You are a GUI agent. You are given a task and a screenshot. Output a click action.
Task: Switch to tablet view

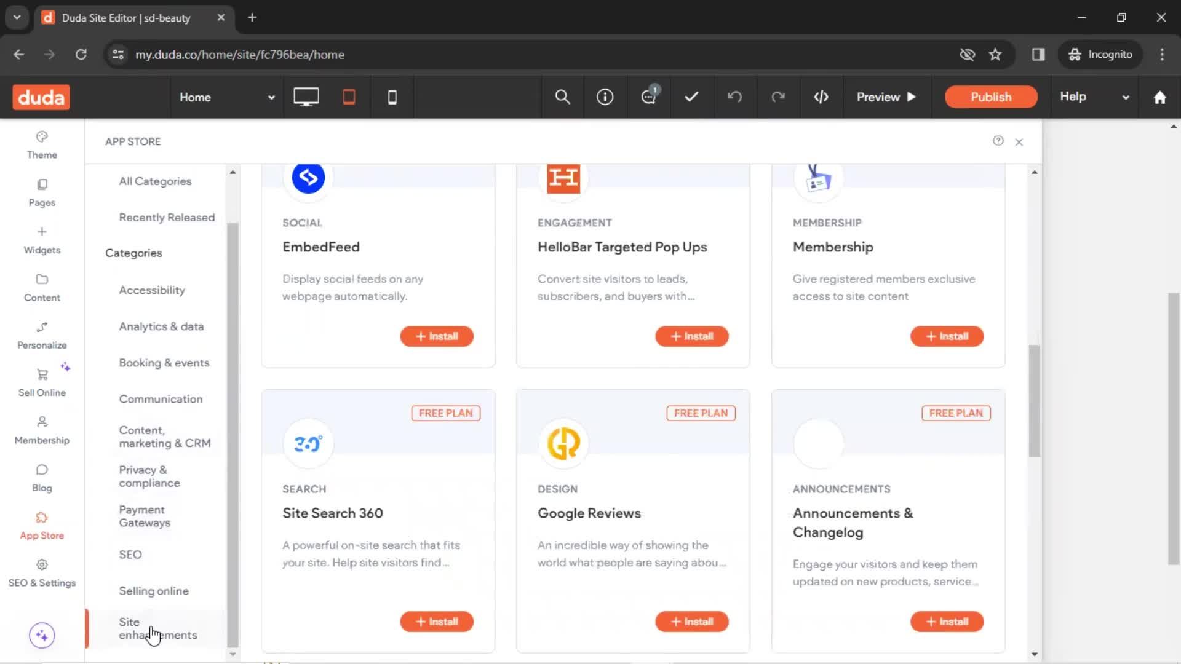tap(349, 97)
